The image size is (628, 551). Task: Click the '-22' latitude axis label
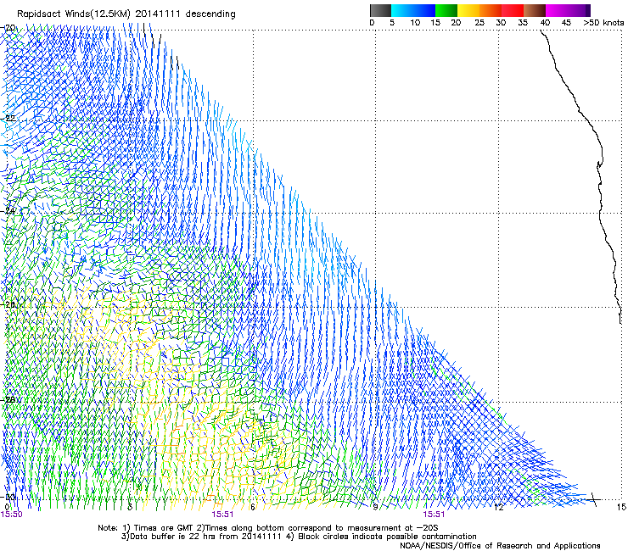pos(8,119)
